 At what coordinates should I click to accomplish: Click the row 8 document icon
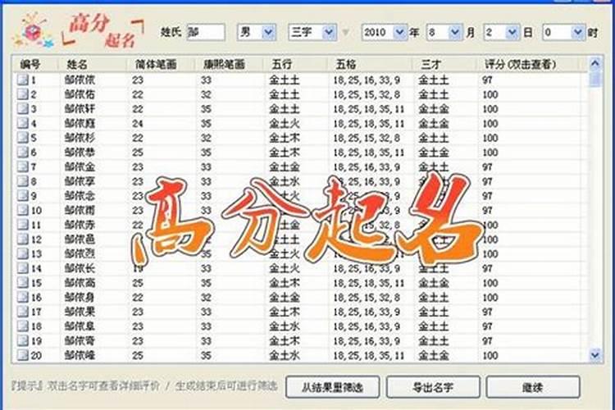click(23, 181)
